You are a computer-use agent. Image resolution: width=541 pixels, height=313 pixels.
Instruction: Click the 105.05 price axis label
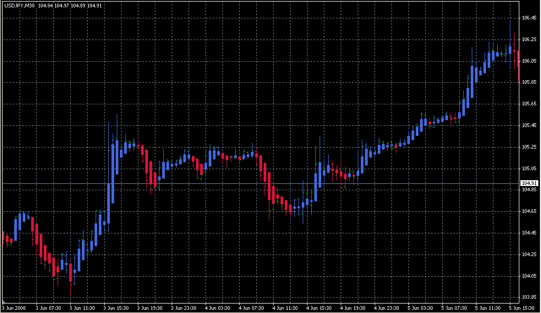tap(529, 169)
